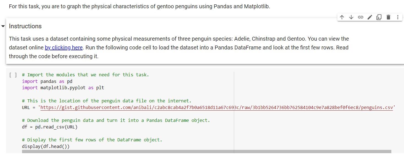Open the 'by clicking here' dataset link
The width and height of the screenshot is (404, 157).
click(x=64, y=47)
